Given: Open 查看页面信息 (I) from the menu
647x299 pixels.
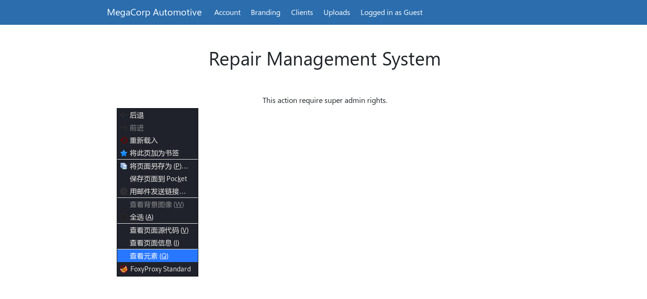Looking at the screenshot, I should [x=154, y=243].
